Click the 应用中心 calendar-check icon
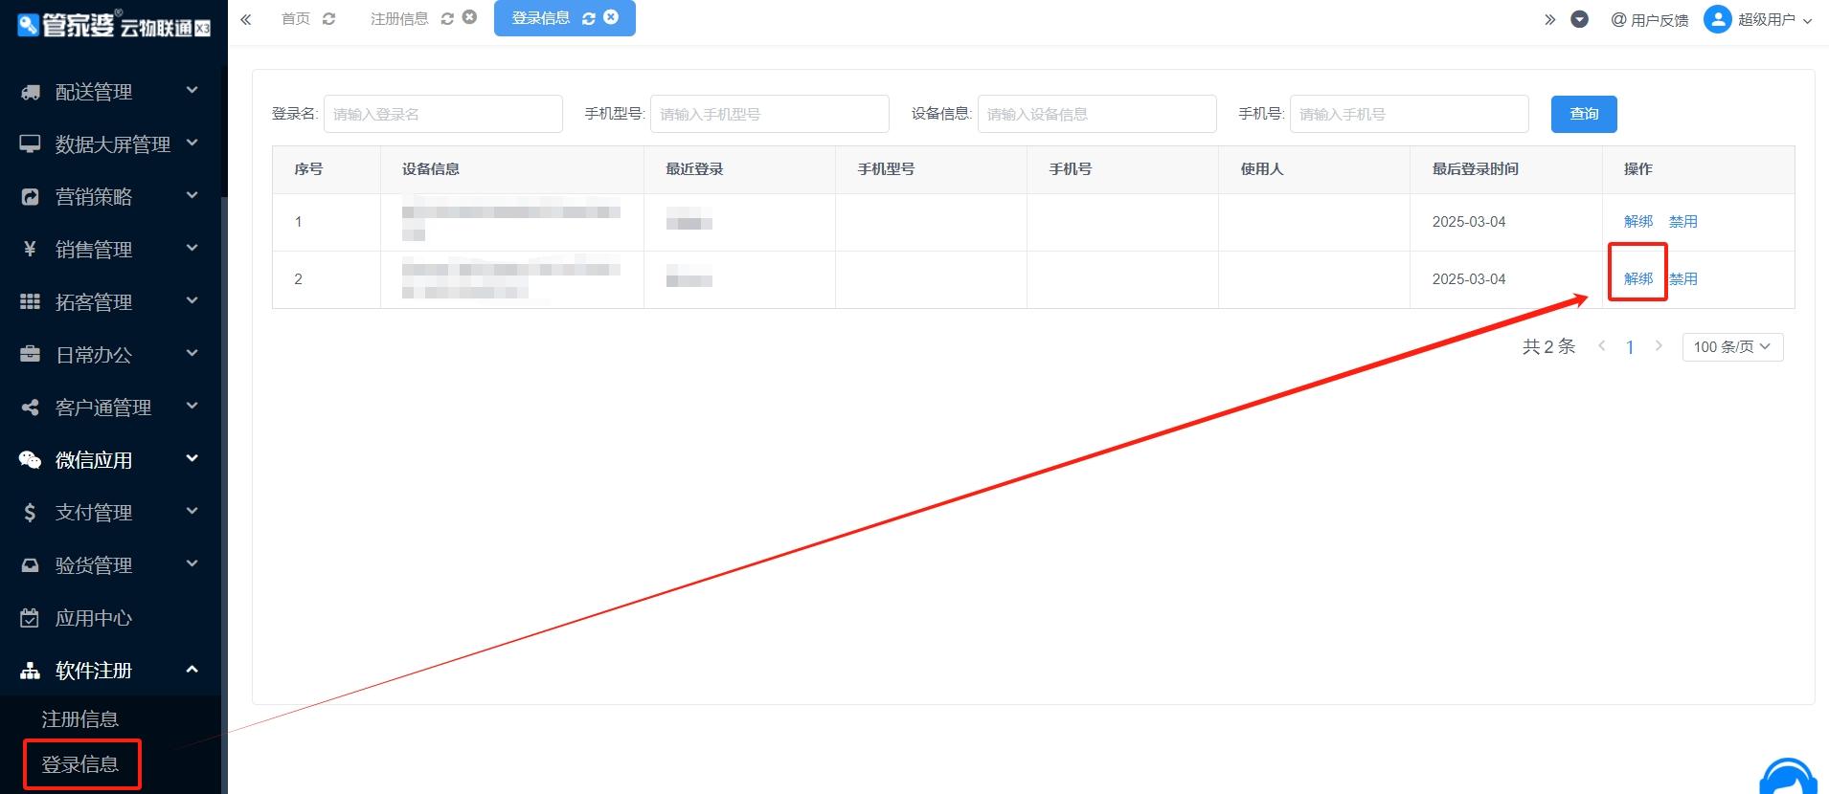Image resolution: width=1829 pixels, height=794 pixels. (x=31, y=618)
